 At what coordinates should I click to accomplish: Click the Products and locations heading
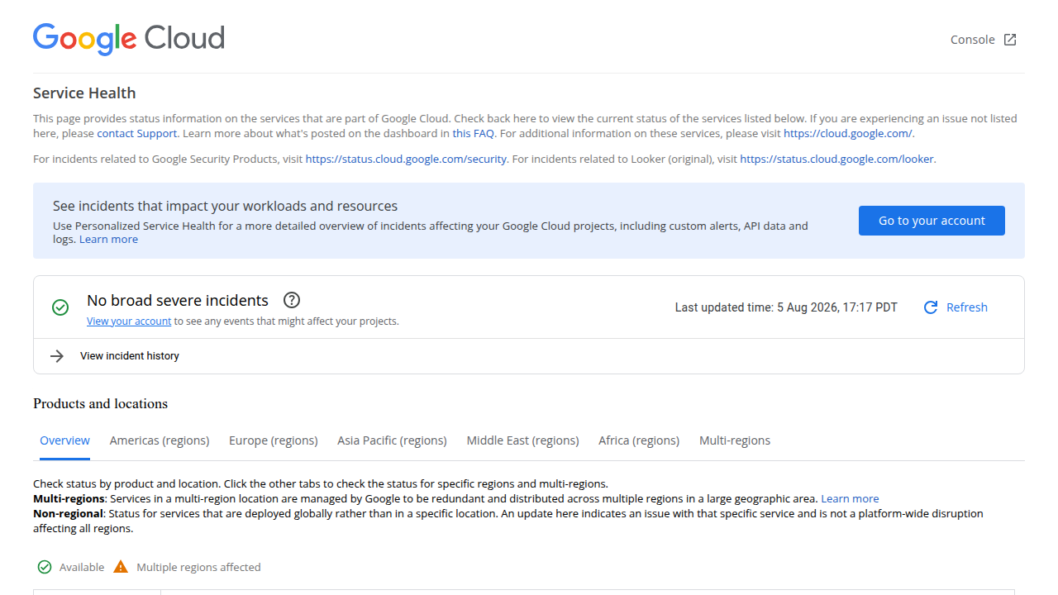[x=100, y=404]
